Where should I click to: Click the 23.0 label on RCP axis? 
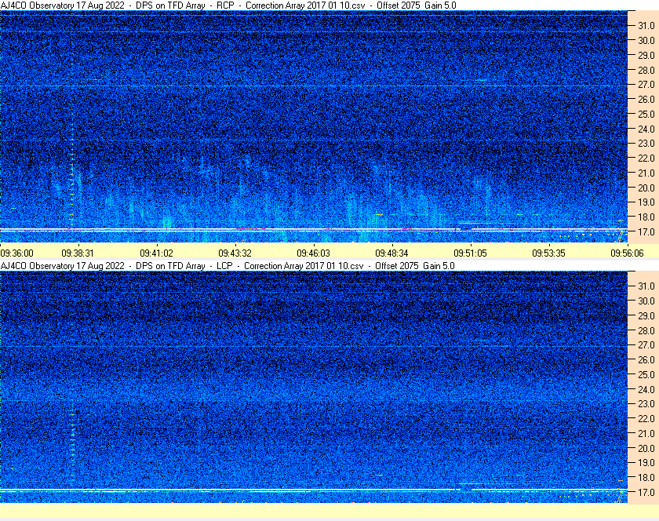click(646, 144)
